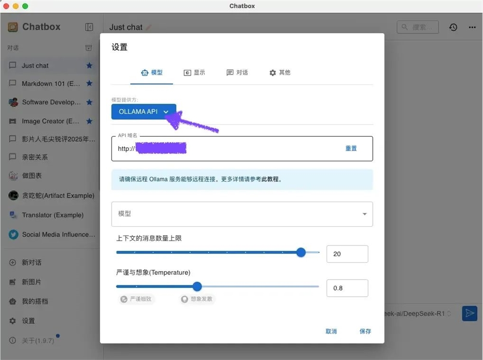483x360 pixels.
Task: Open more options via the ellipsis icon
Action: tap(472, 27)
